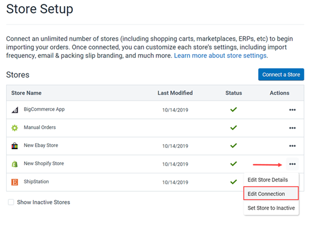315x228 pixels.
Task: Click the orange ShipStation row icon
Action: tap(15, 182)
